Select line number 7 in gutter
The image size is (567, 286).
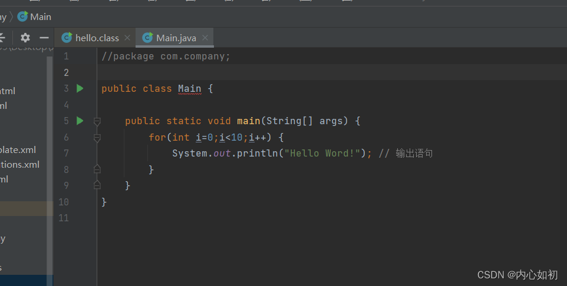[66, 153]
